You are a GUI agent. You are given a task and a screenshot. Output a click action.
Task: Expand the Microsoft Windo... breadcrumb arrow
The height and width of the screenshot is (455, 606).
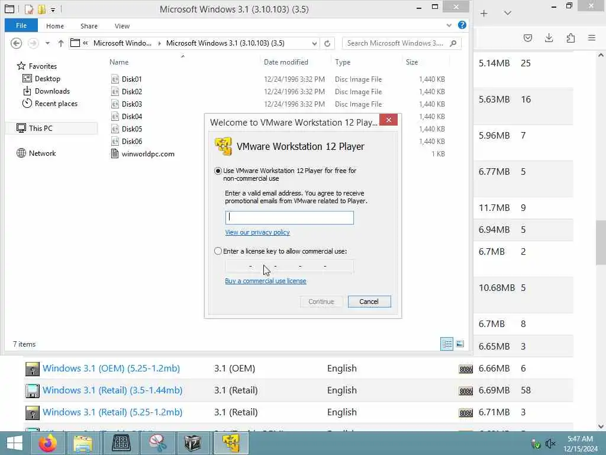(x=159, y=43)
